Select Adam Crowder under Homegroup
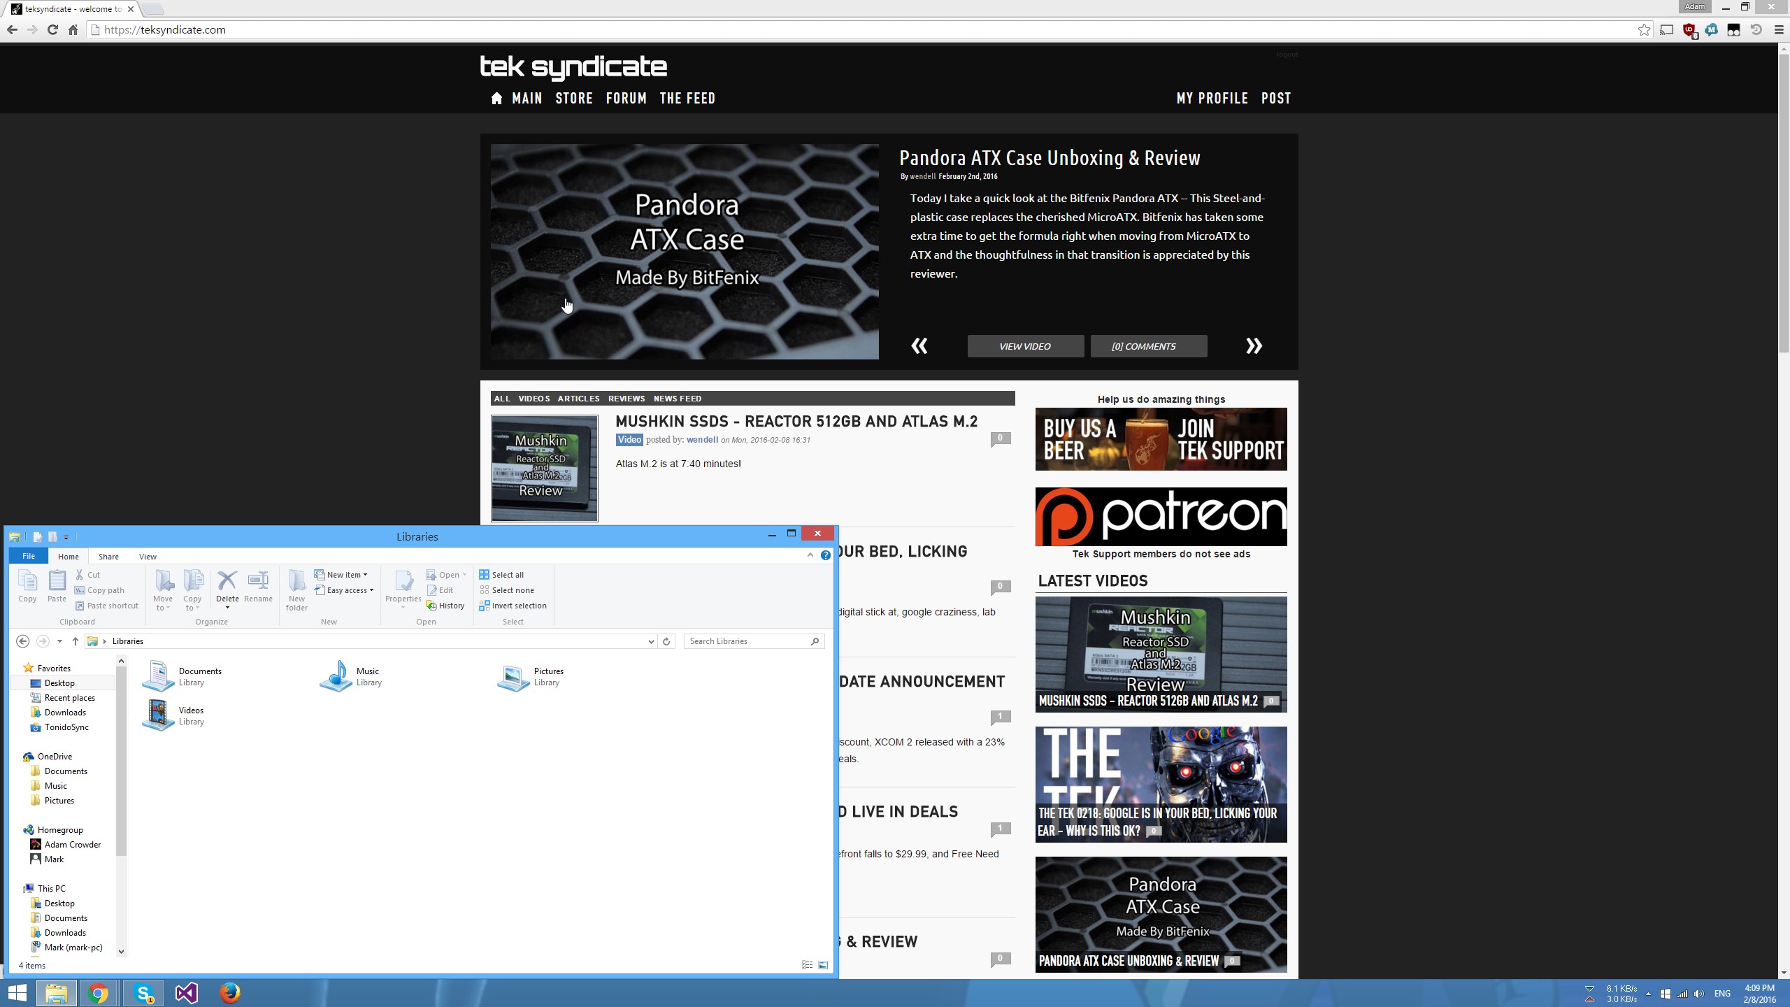This screenshot has width=1790, height=1007. pos(72,845)
